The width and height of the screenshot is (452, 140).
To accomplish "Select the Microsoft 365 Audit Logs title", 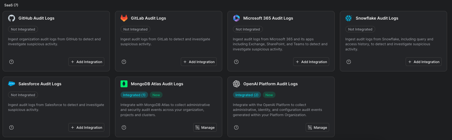I will (x=268, y=18).
